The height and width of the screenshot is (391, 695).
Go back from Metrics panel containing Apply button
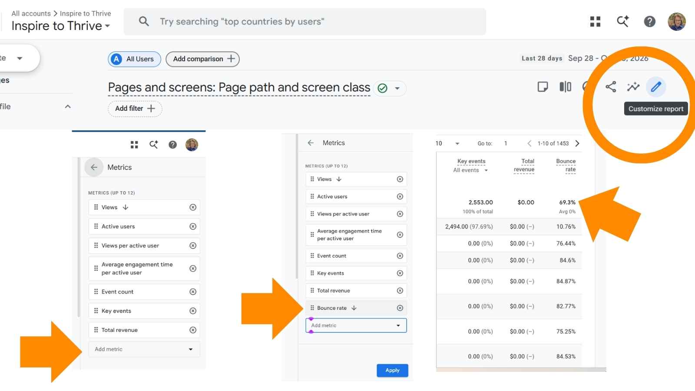(311, 143)
